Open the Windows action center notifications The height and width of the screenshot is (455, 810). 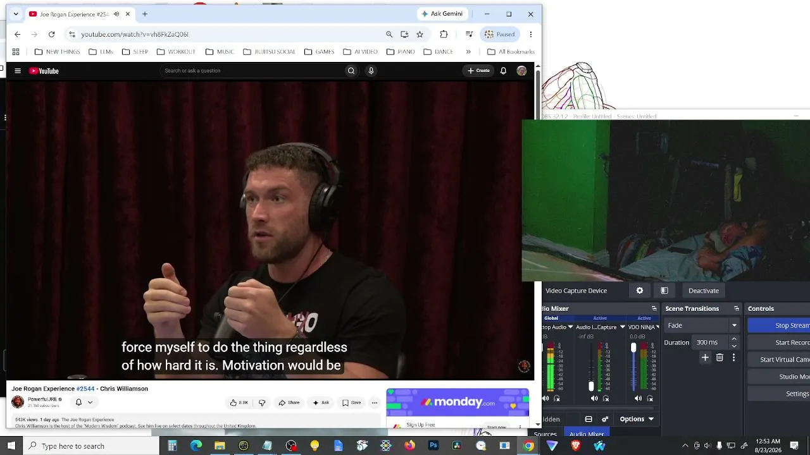[794, 446]
